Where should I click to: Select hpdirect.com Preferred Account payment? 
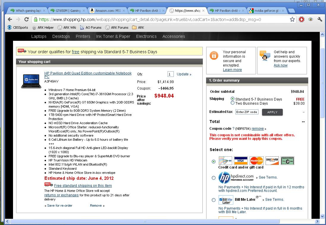(x=213, y=178)
